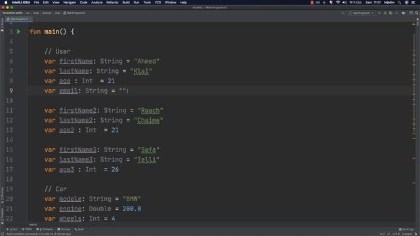Click the yellow warning indicator above scrollbar
Screen dimensions: 420x236
click(x=413, y=24)
